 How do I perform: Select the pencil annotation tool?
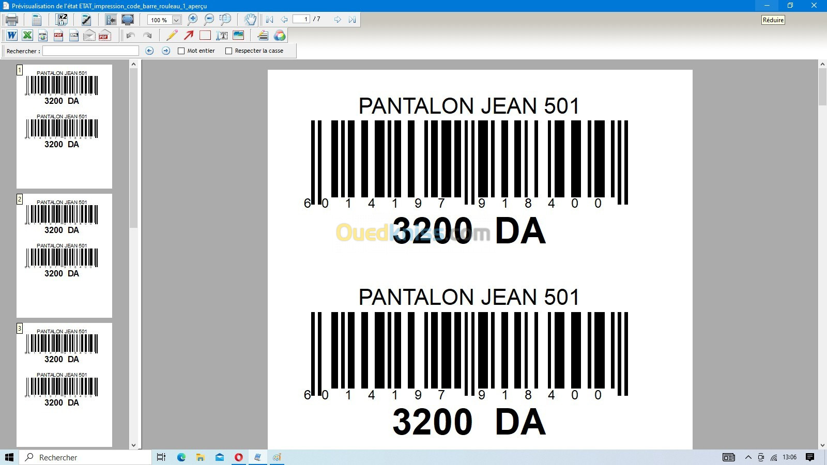coord(172,35)
